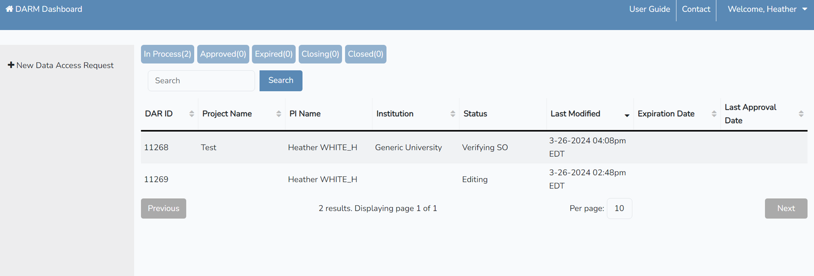Select the Closing(0) filter tab
The height and width of the screenshot is (276, 814).
320,54
